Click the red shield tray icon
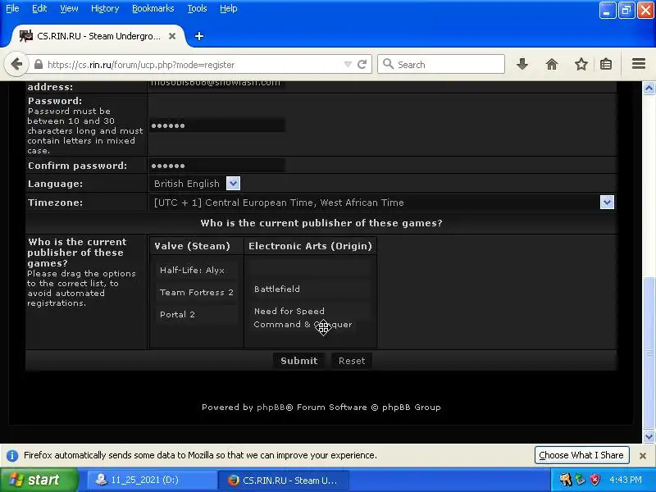This screenshot has height=492, width=656. [x=595, y=480]
